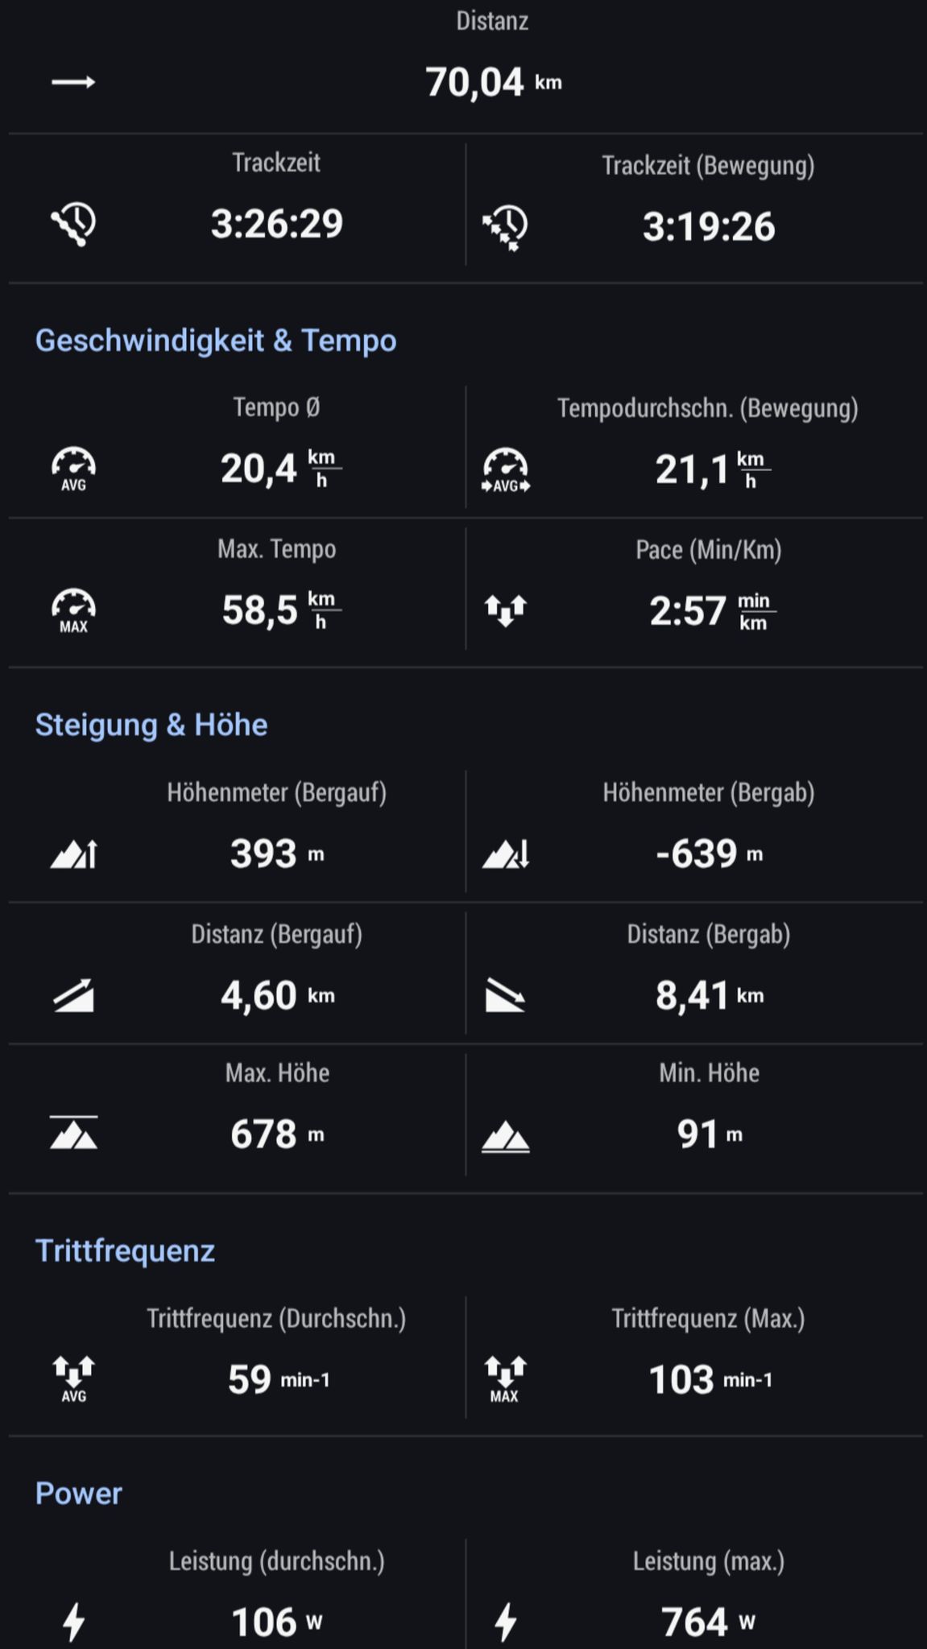
Task: Tap the lightning icon for Leistung (max.)
Action: (505, 1622)
